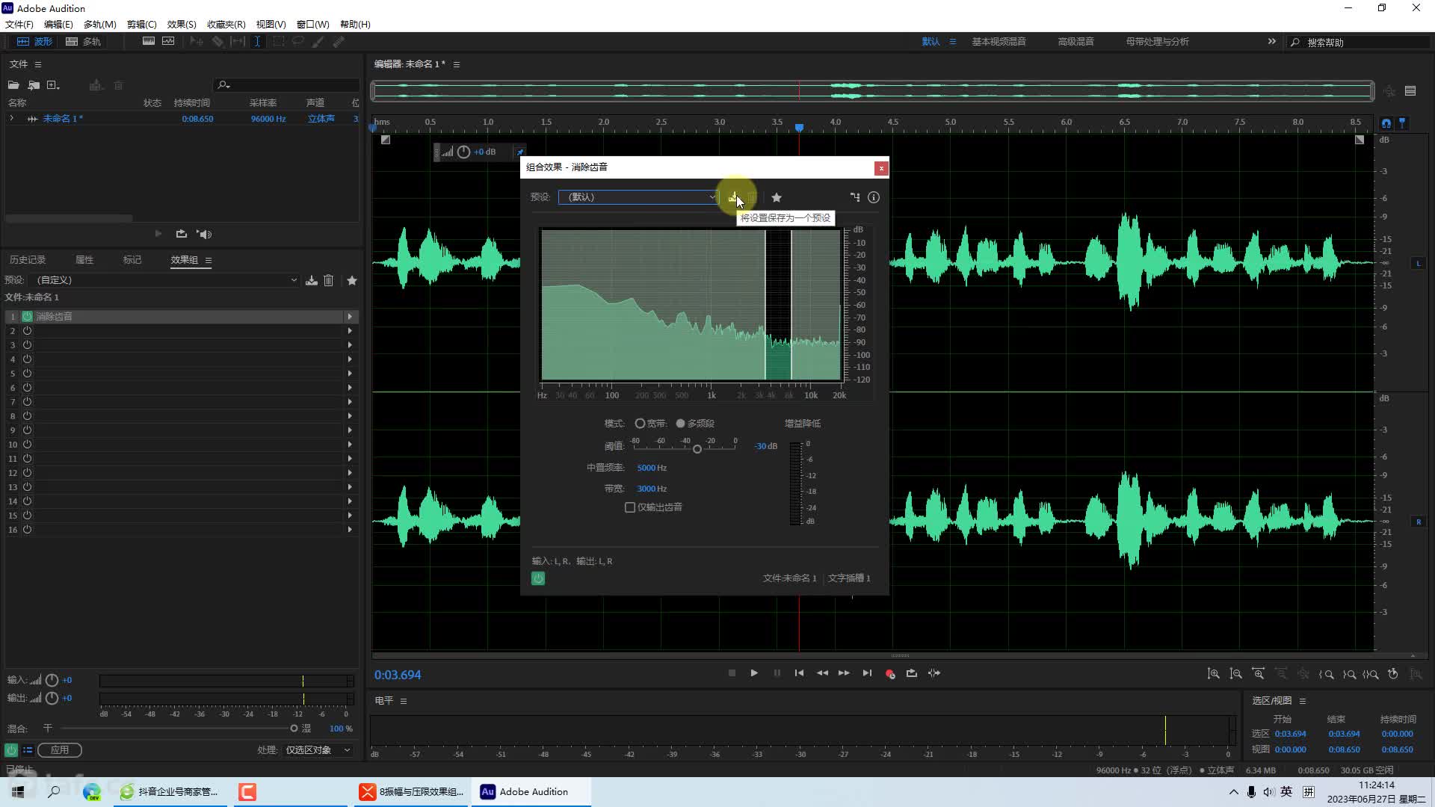Image resolution: width=1435 pixels, height=807 pixels.
Task: Switch to the 属性 tab
Action: point(84,260)
